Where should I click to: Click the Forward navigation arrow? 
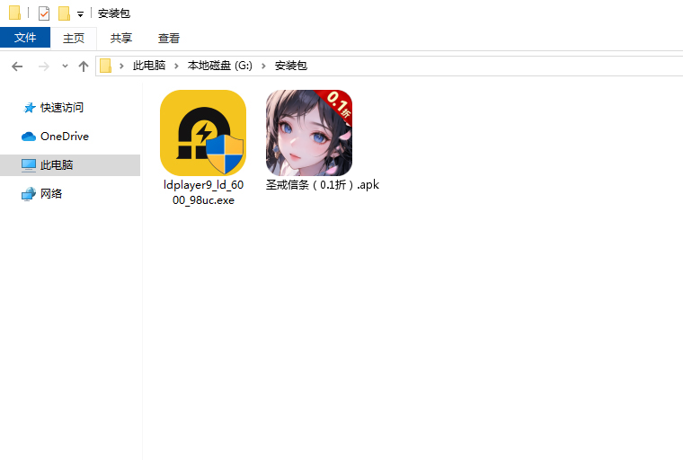[x=43, y=66]
